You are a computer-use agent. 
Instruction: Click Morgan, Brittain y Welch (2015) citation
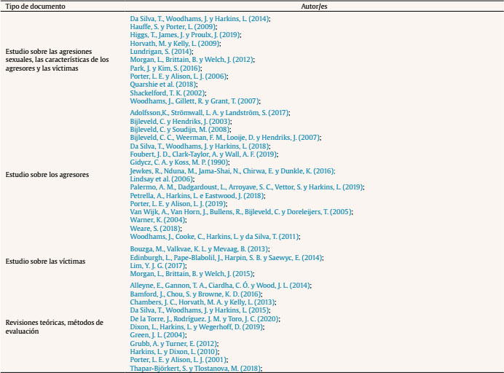click(x=192, y=274)
